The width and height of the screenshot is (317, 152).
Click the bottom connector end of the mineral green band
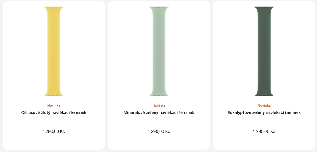tap(159, 94)
